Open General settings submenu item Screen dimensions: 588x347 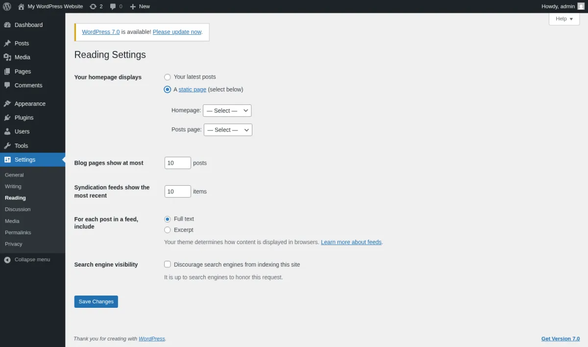(14, 175)
